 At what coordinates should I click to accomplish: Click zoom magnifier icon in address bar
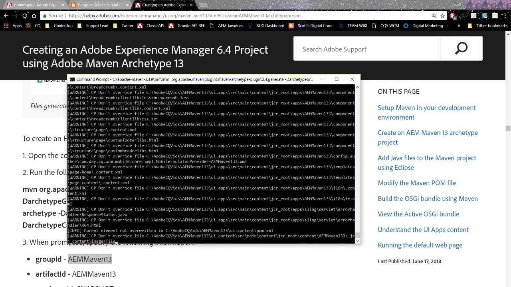coord(434,16)
